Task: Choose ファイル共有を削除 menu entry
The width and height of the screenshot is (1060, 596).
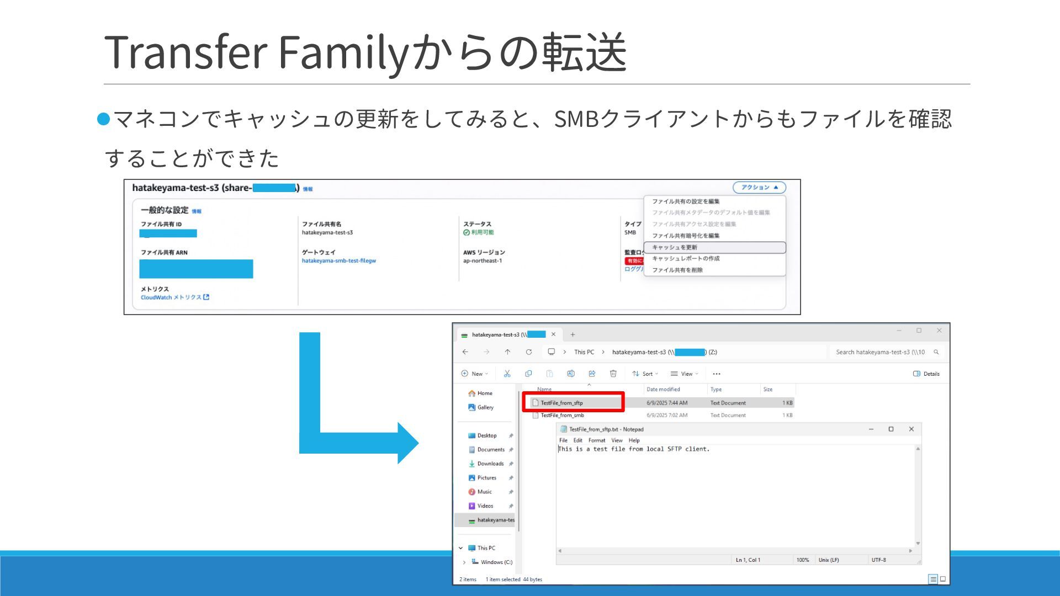Action: (677, 270)
